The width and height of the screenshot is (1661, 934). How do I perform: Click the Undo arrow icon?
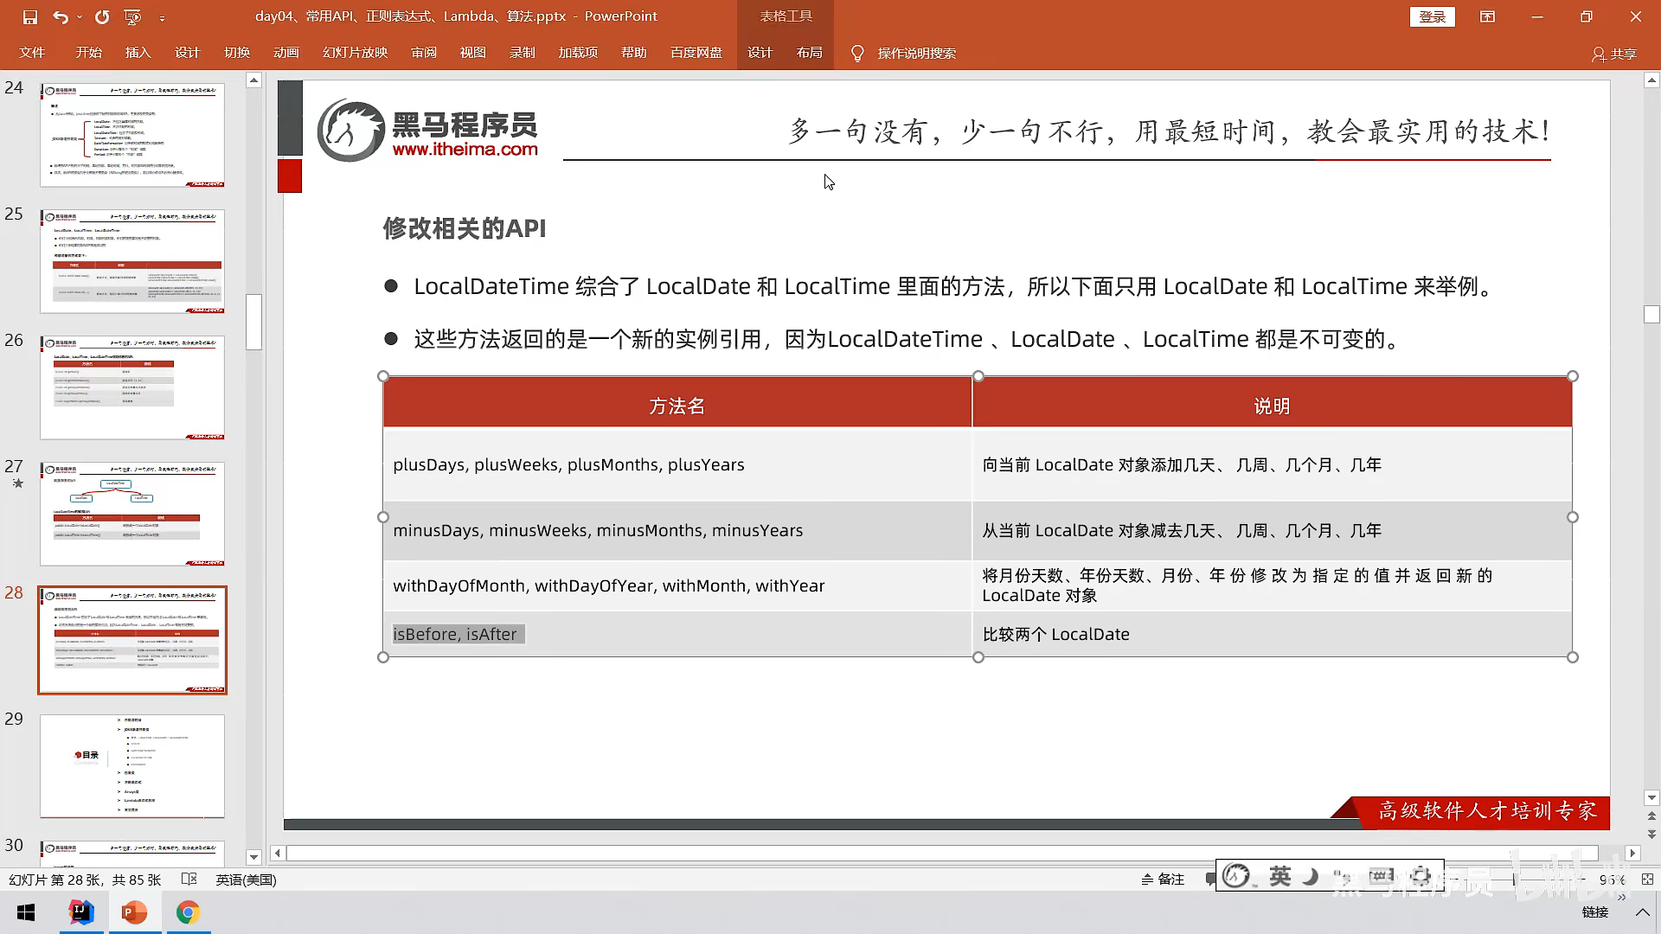[x=60, y=16]
